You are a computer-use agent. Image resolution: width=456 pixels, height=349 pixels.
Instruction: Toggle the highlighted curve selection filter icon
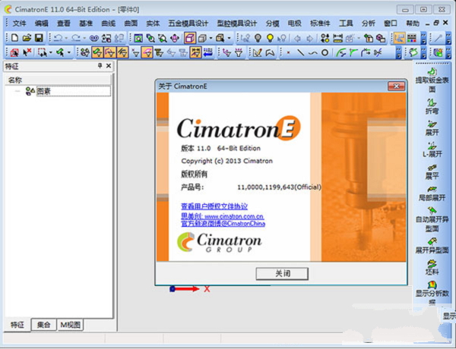click(x=110, y=52)
